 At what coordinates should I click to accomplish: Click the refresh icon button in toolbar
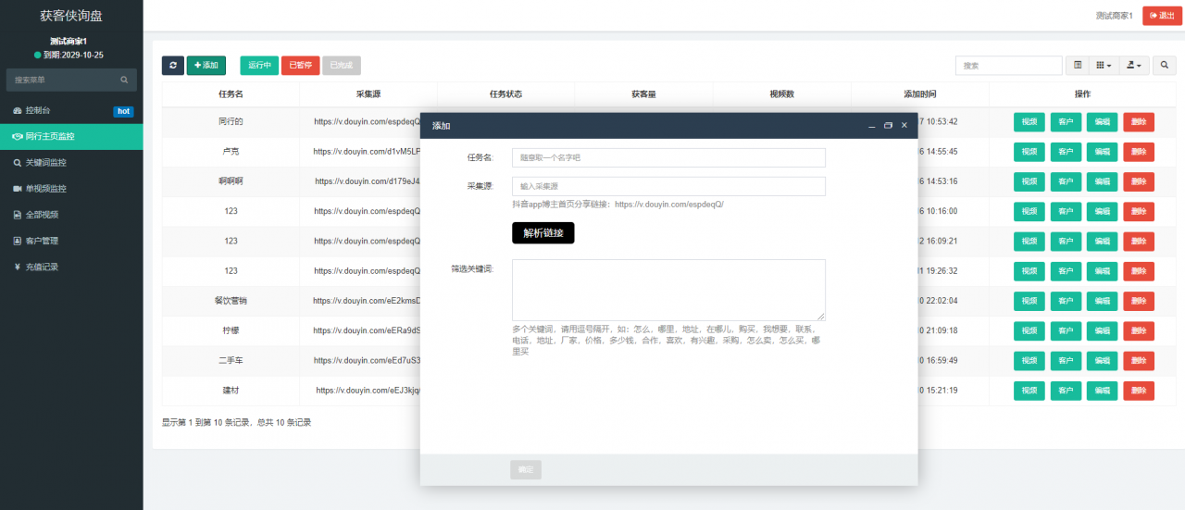[172, 66]
